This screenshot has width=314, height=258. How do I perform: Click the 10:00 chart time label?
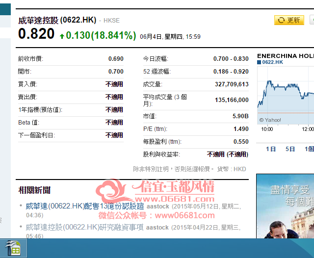tap(267, 129)
